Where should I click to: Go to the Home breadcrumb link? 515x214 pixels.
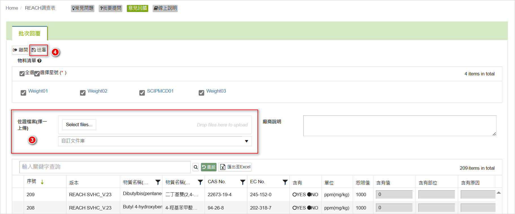(12, 8)
